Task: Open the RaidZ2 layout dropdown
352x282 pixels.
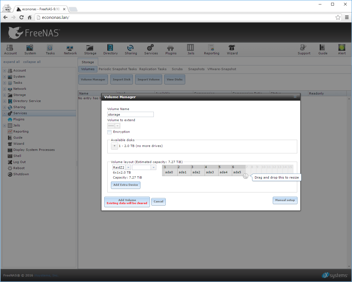Action: tap(128, 167)
